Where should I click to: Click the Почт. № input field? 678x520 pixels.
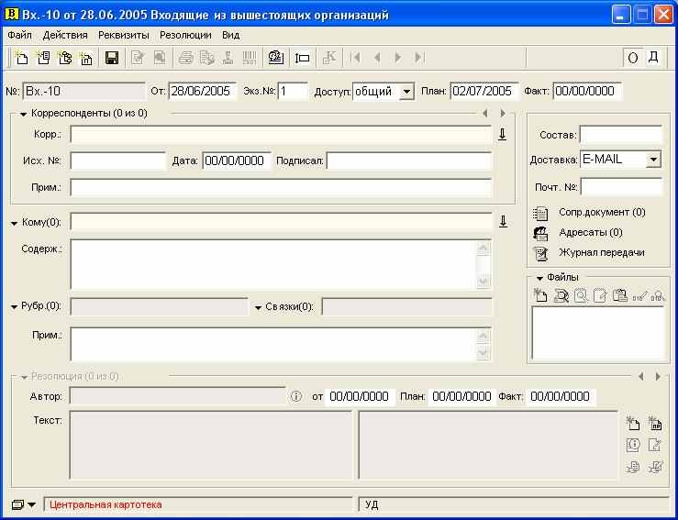coord(621,187)
